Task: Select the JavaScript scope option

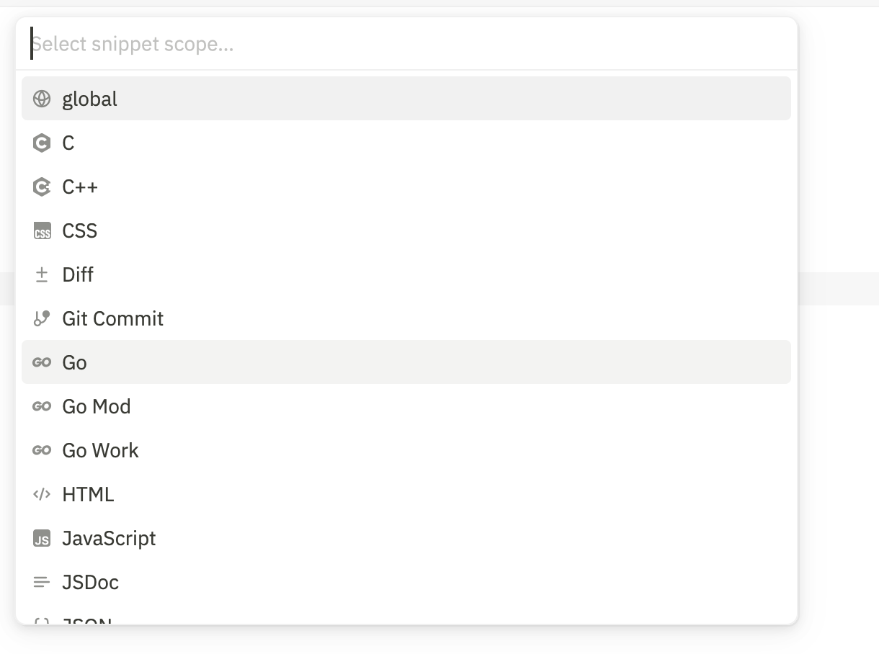Action: pyautogui.click(x=110, y=539)
